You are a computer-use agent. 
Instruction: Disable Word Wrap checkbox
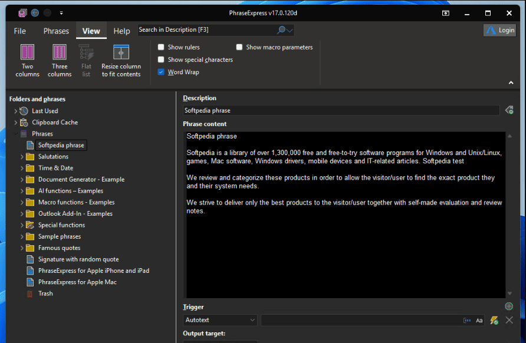point(161,72)
